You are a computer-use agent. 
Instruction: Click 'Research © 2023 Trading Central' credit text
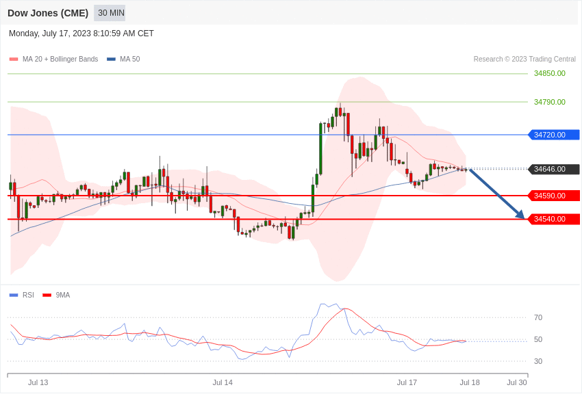click(524, 60)
